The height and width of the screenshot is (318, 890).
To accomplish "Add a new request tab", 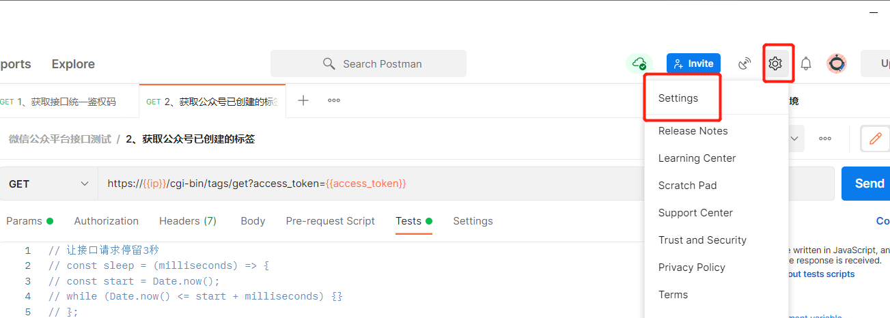I will click(303, 100).
